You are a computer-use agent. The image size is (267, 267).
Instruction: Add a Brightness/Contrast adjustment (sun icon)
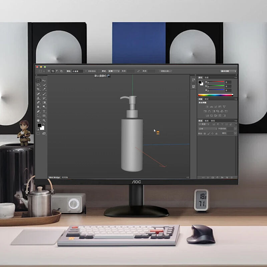click(207, 107)
